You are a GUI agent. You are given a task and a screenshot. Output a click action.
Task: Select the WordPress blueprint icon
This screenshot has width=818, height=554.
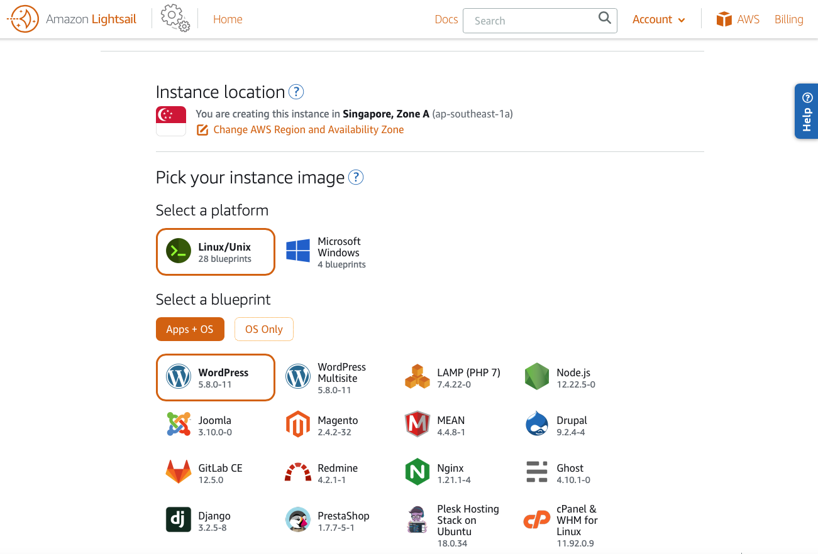(179, 377)
